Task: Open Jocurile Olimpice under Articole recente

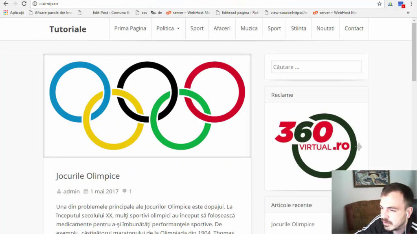Action: tap(292, 224)
